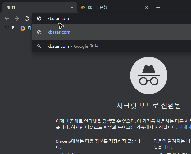191x154 pixels.
Task: Click the 'Chrome에서는 다음 정보를 저장하지 않습니다' text
Action: 98,144
